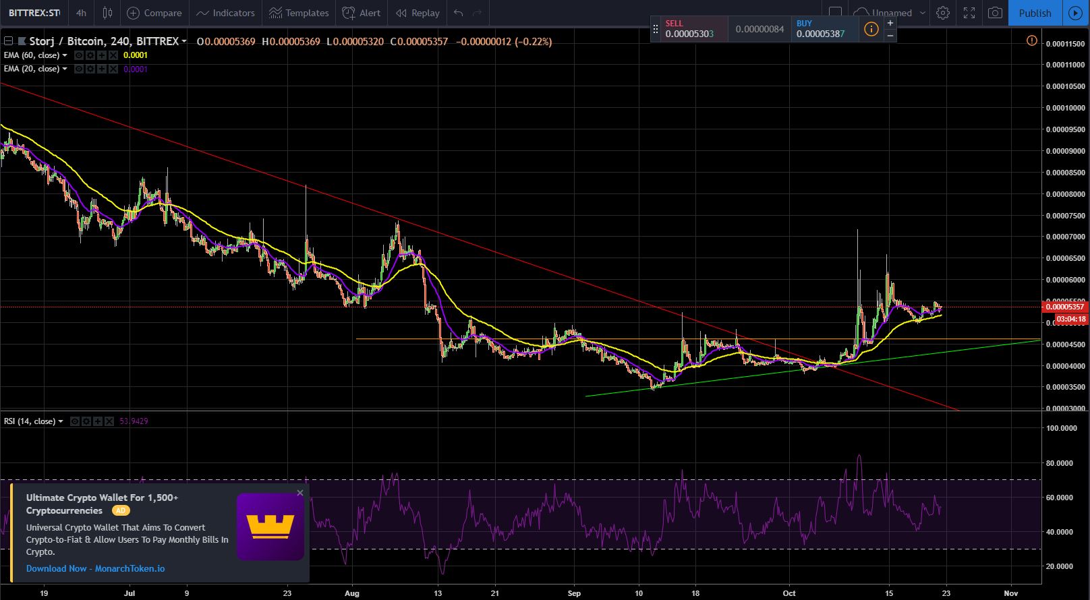Create a new Alert

click(x=362, y=13)
